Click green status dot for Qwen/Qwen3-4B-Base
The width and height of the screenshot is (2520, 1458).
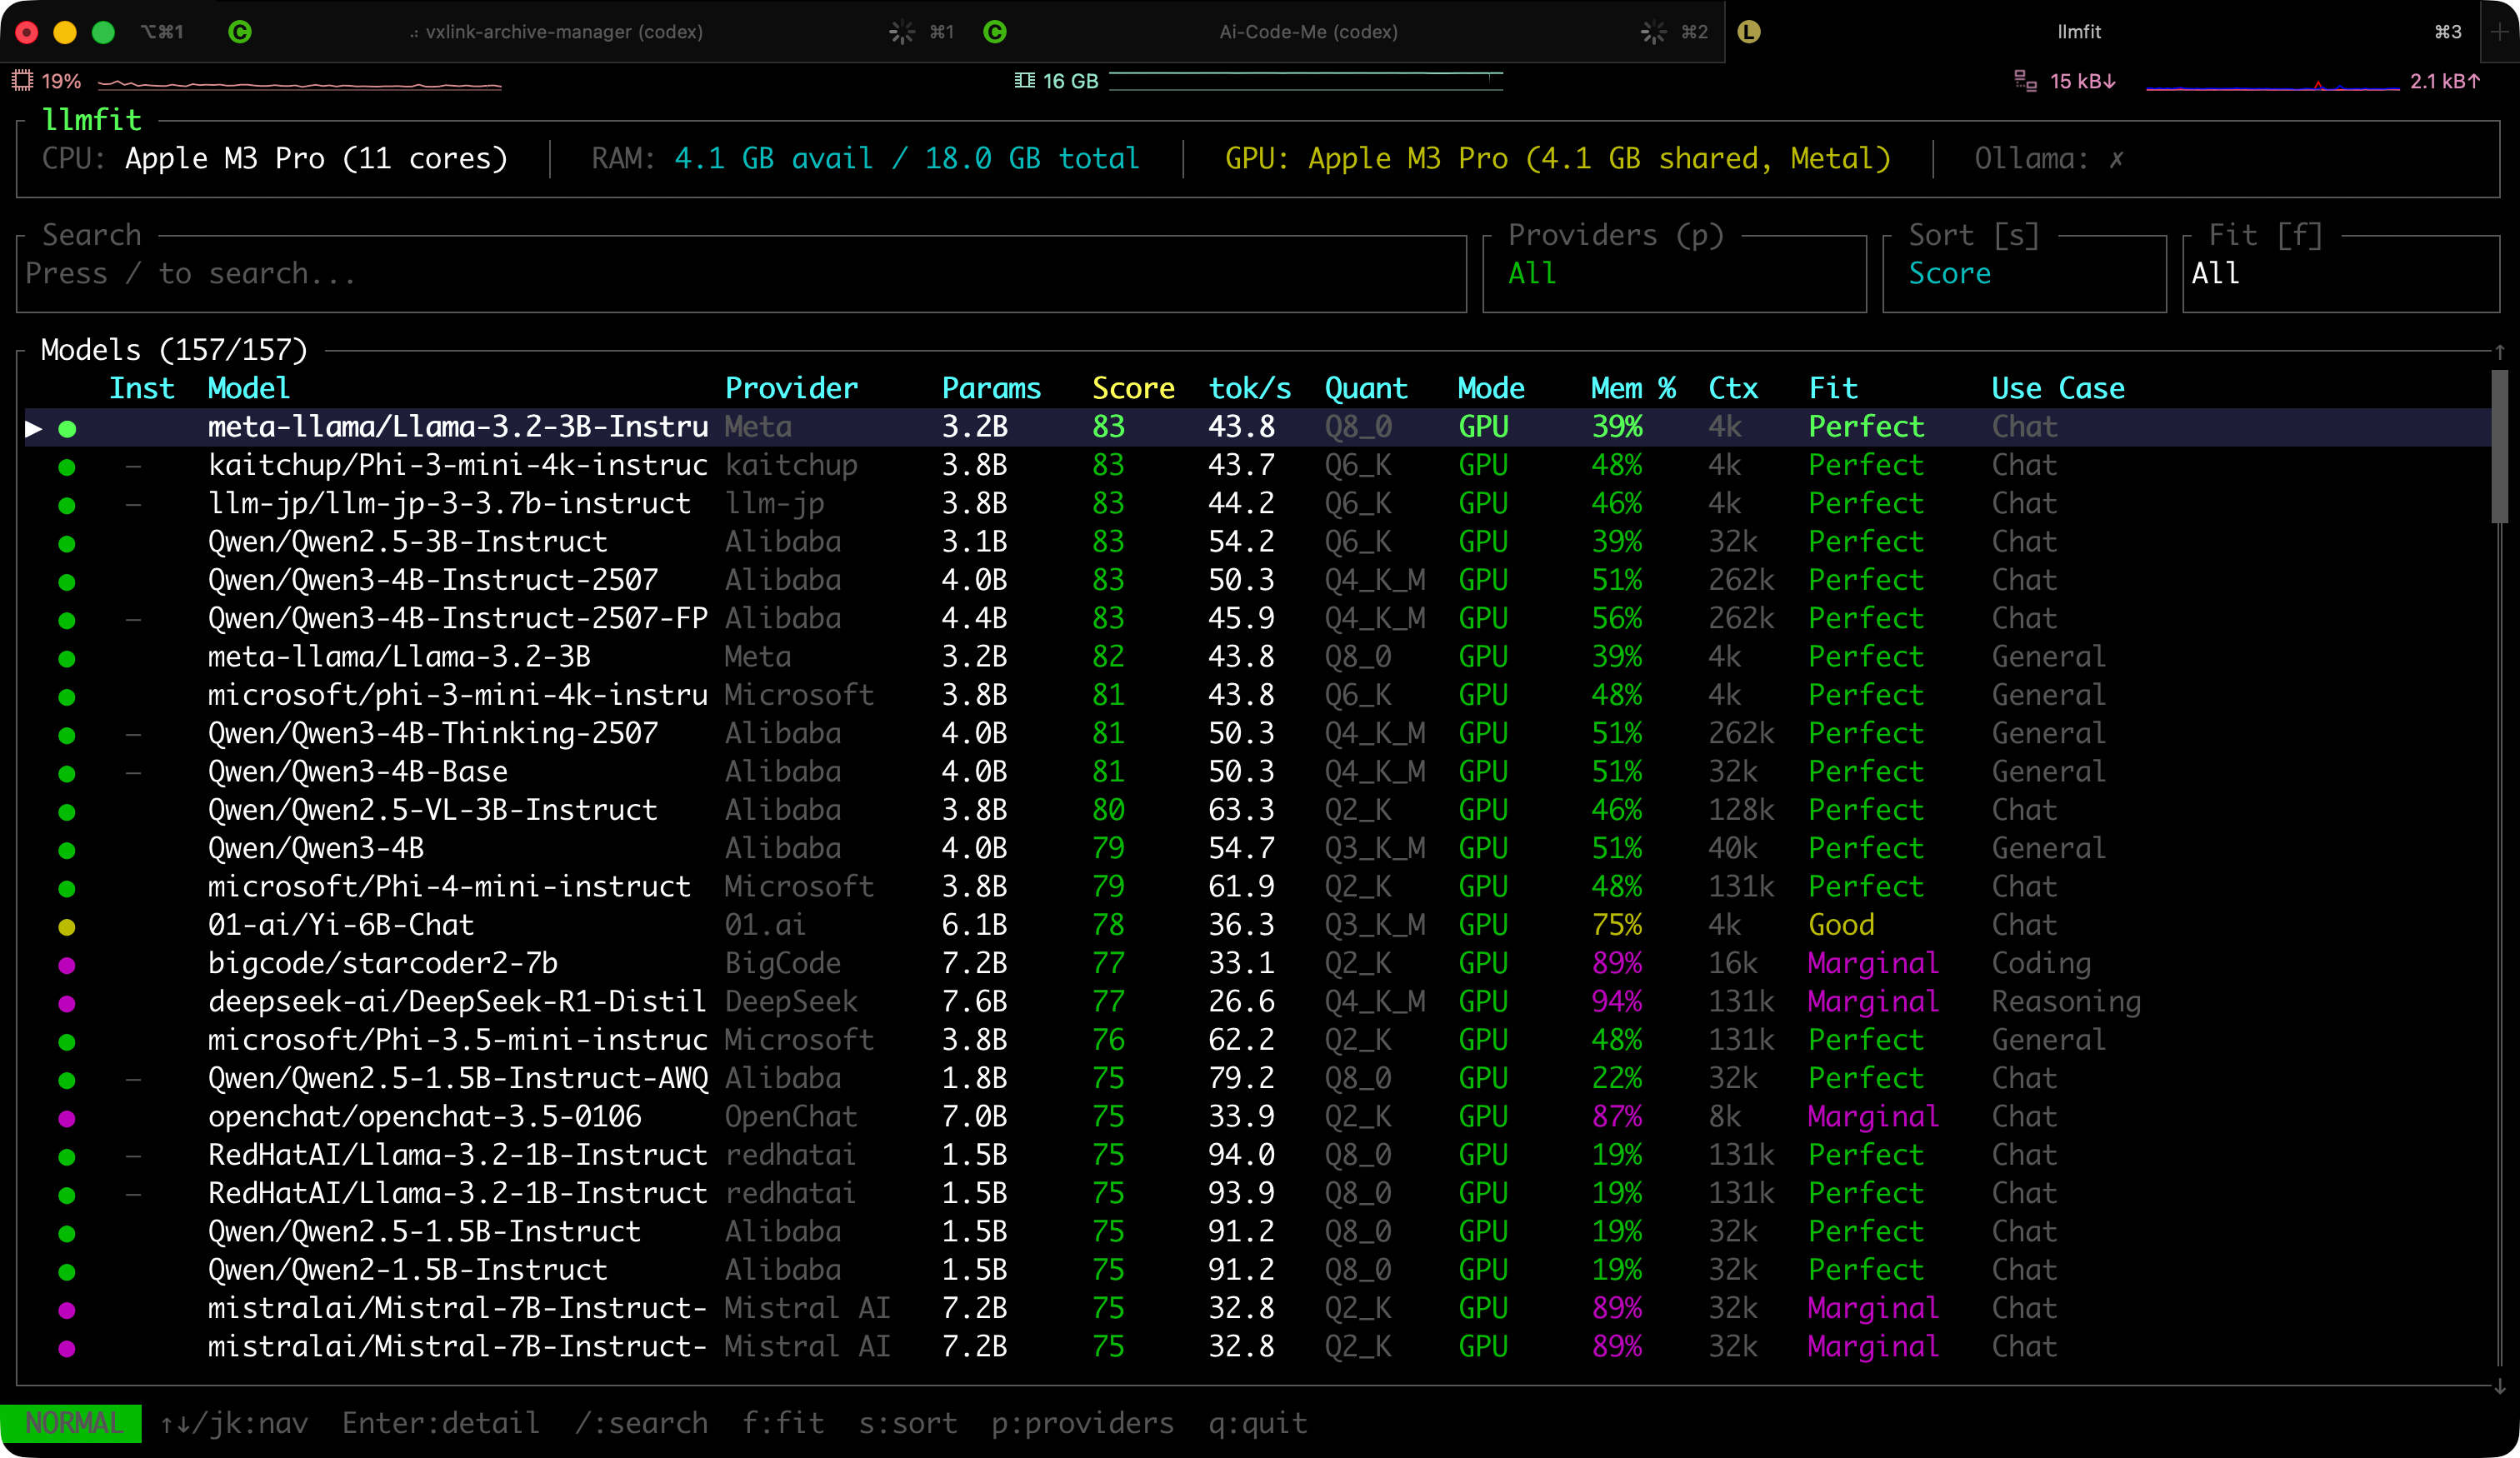tap(67, 773)
